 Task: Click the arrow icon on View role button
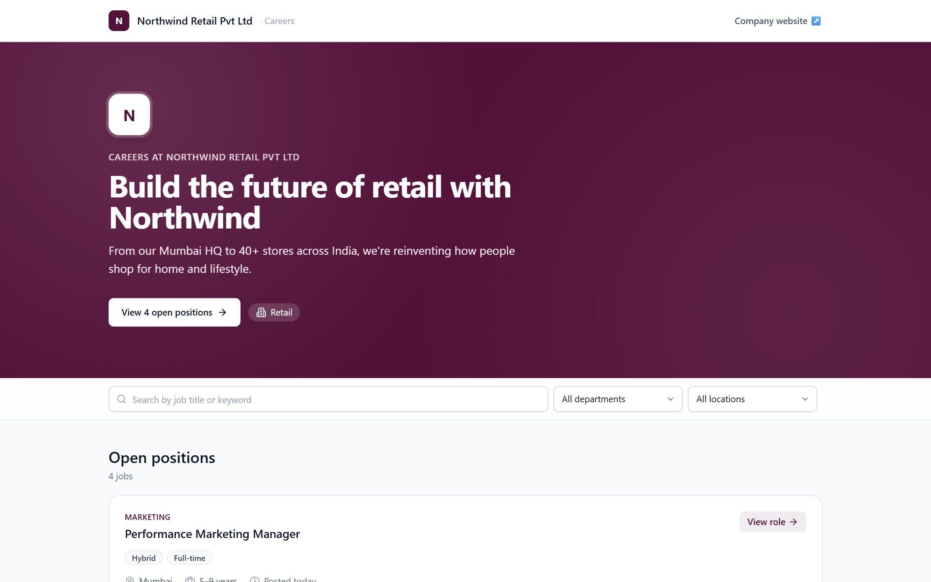click(x=794, y=522)
